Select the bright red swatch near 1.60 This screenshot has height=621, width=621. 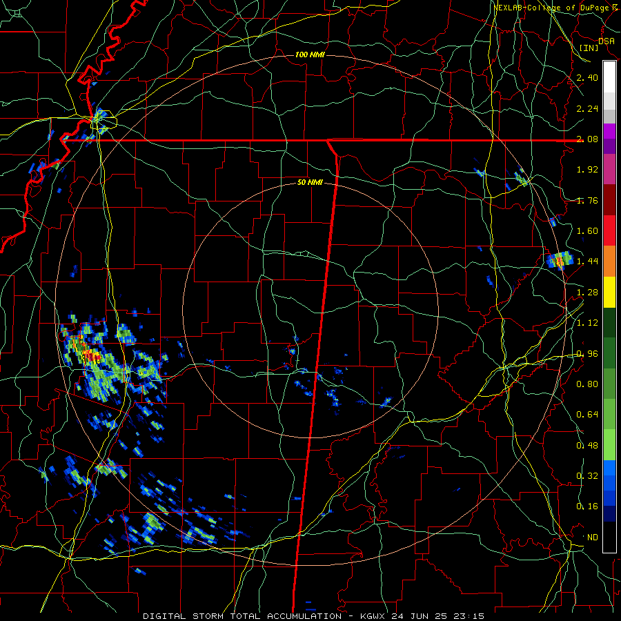click(x=609, y=230)
